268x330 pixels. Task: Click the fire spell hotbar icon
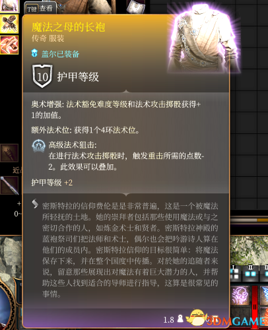pyautogui.click(x=264, y=317)
